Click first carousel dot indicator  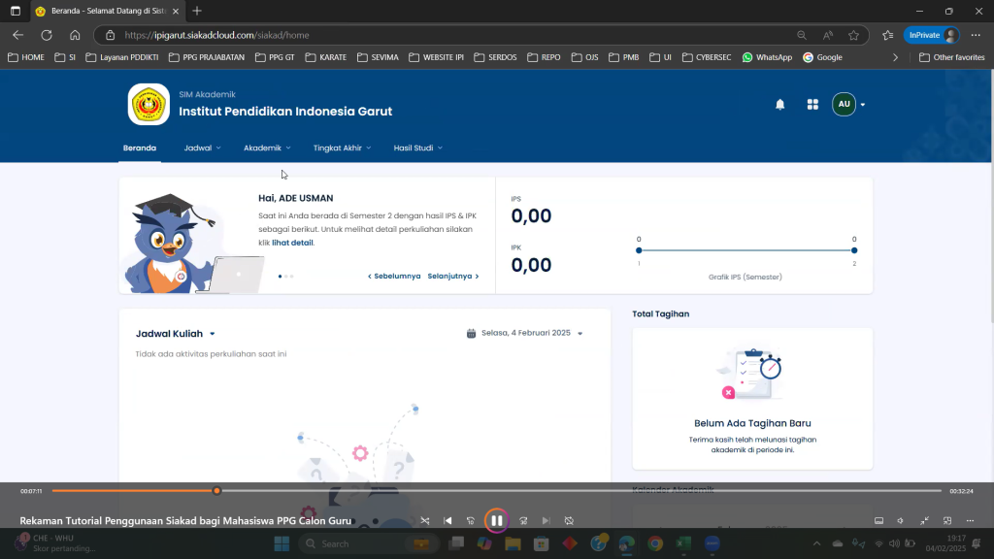pyautogui.click(x=281, y=277)
